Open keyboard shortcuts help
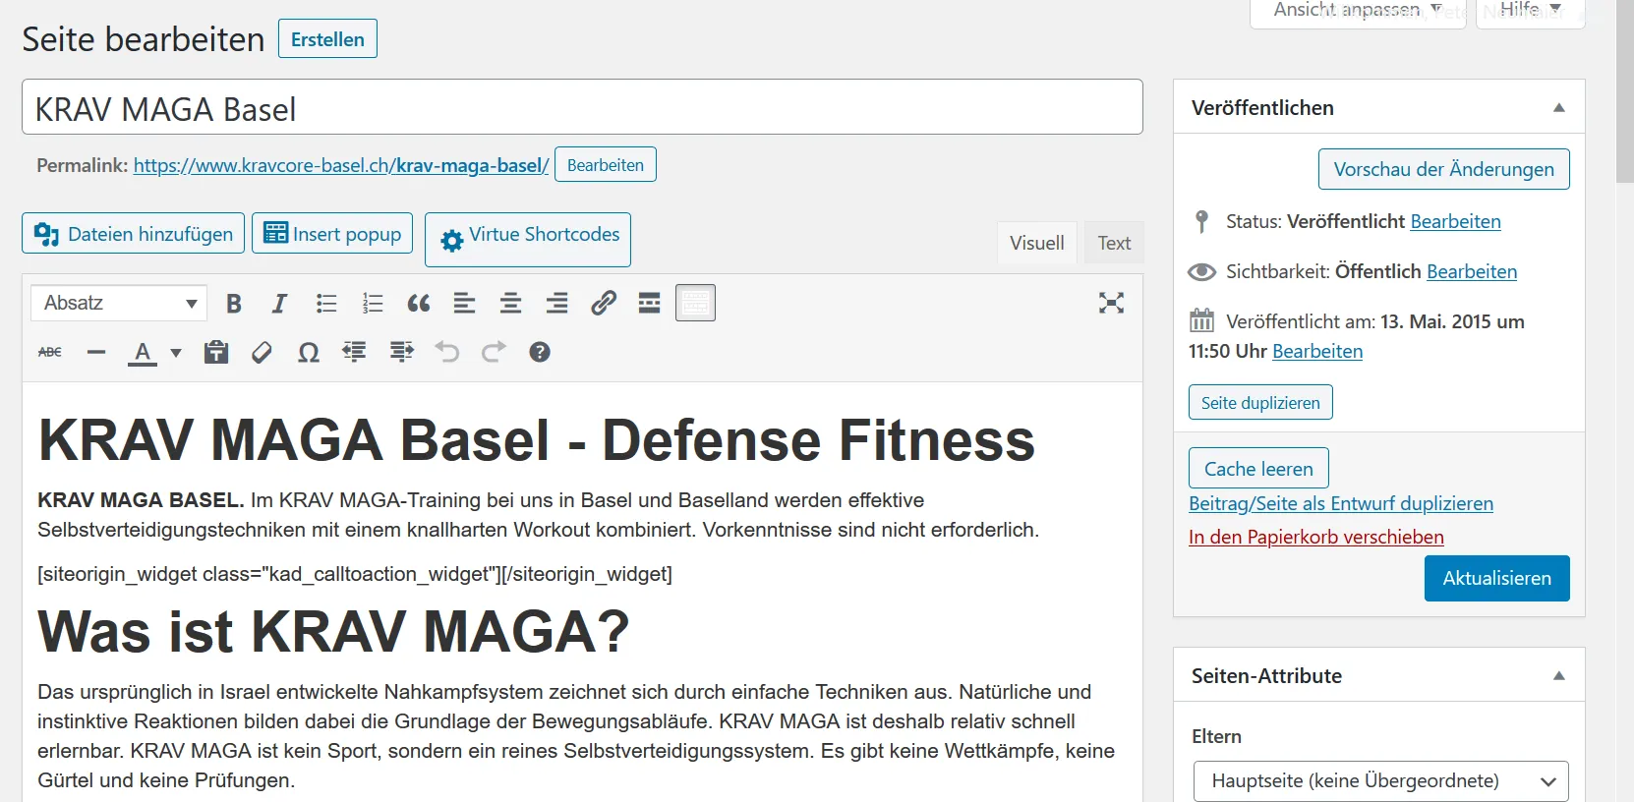The width and height of the screenshot is (1634, 802). click(540, 352)
